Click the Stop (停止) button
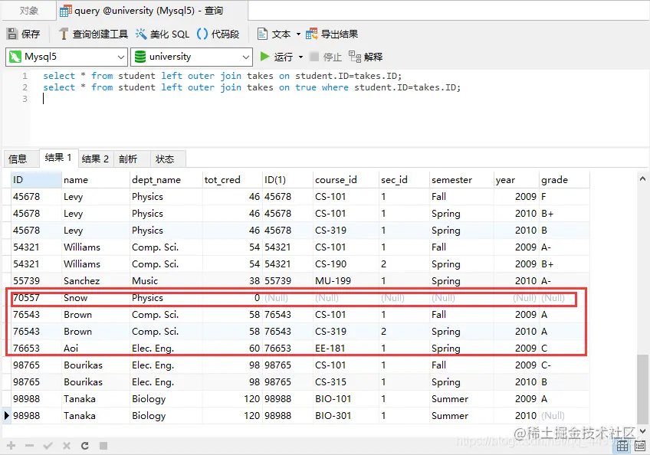650x455 pixels. pos(326,57)
